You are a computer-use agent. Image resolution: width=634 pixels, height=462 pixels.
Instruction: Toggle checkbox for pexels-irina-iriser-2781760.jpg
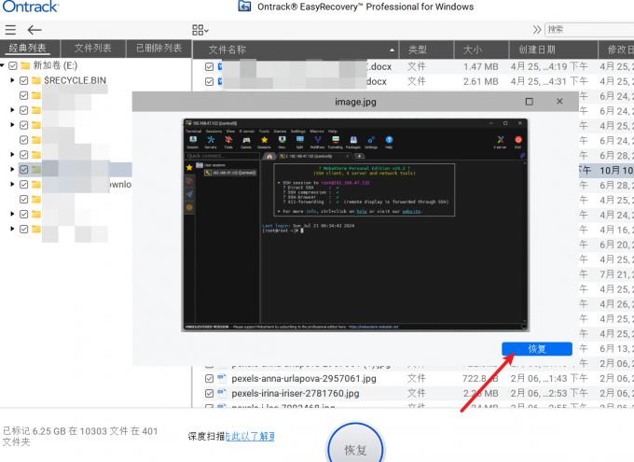point(209,393)
